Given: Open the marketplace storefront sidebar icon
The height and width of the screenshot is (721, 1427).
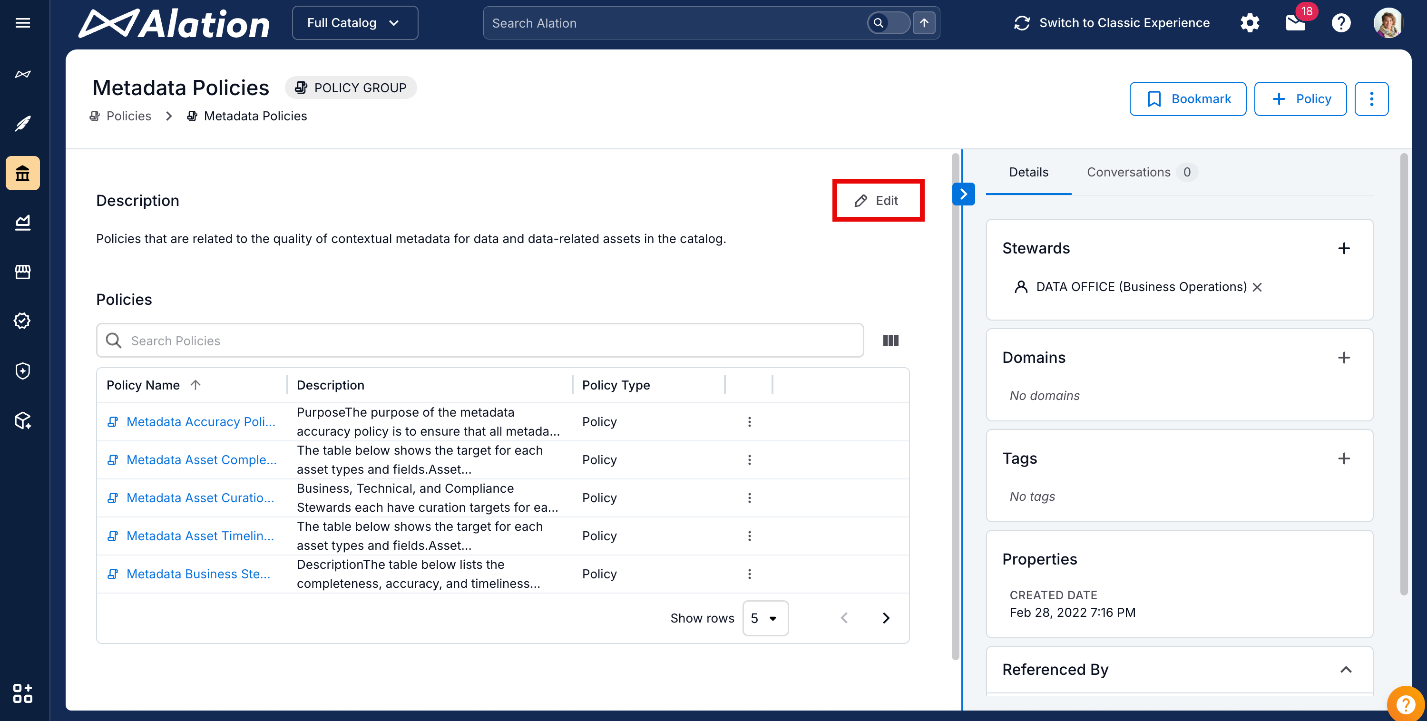Looking at the screenshot, I should [x=23, y=272].
